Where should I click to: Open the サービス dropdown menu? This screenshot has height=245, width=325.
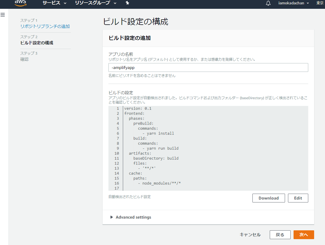55,3
